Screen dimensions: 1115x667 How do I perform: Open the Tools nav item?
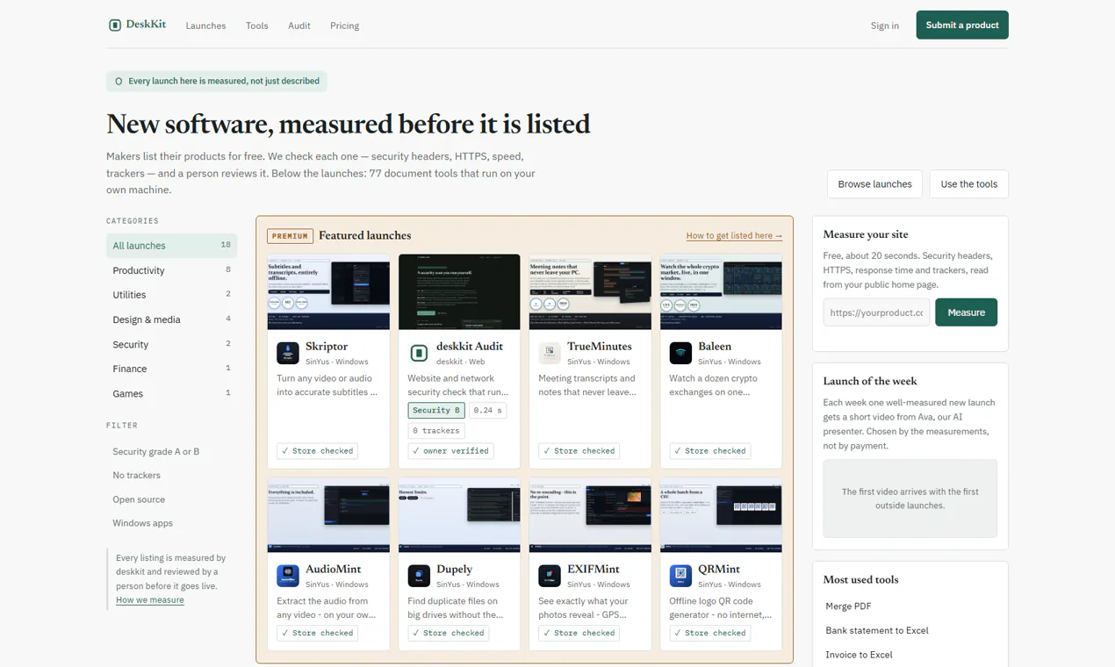[257, 25]
